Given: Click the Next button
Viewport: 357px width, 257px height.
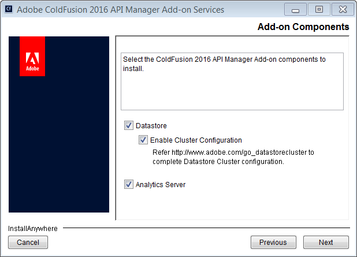Looking at the screenshot, I should [x=326, y=243].
